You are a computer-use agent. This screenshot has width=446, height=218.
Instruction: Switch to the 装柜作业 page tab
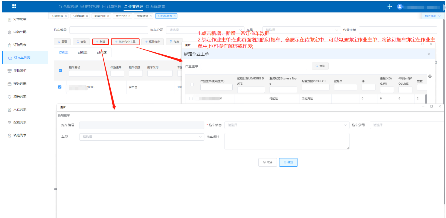[121, 16]
